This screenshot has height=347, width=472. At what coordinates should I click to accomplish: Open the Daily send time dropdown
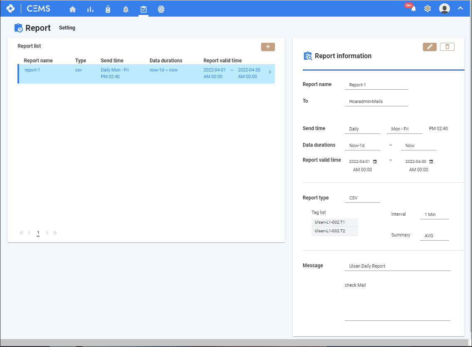[362, 129]
